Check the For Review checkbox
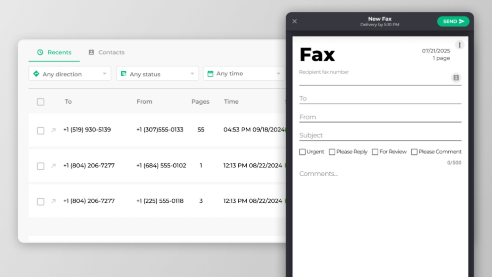 [x=375, y=152]
